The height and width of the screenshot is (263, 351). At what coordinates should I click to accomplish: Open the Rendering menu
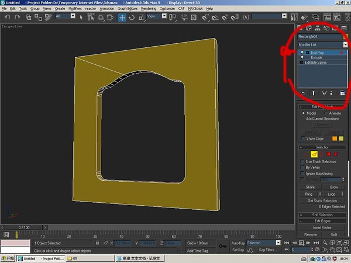(149, 9)
